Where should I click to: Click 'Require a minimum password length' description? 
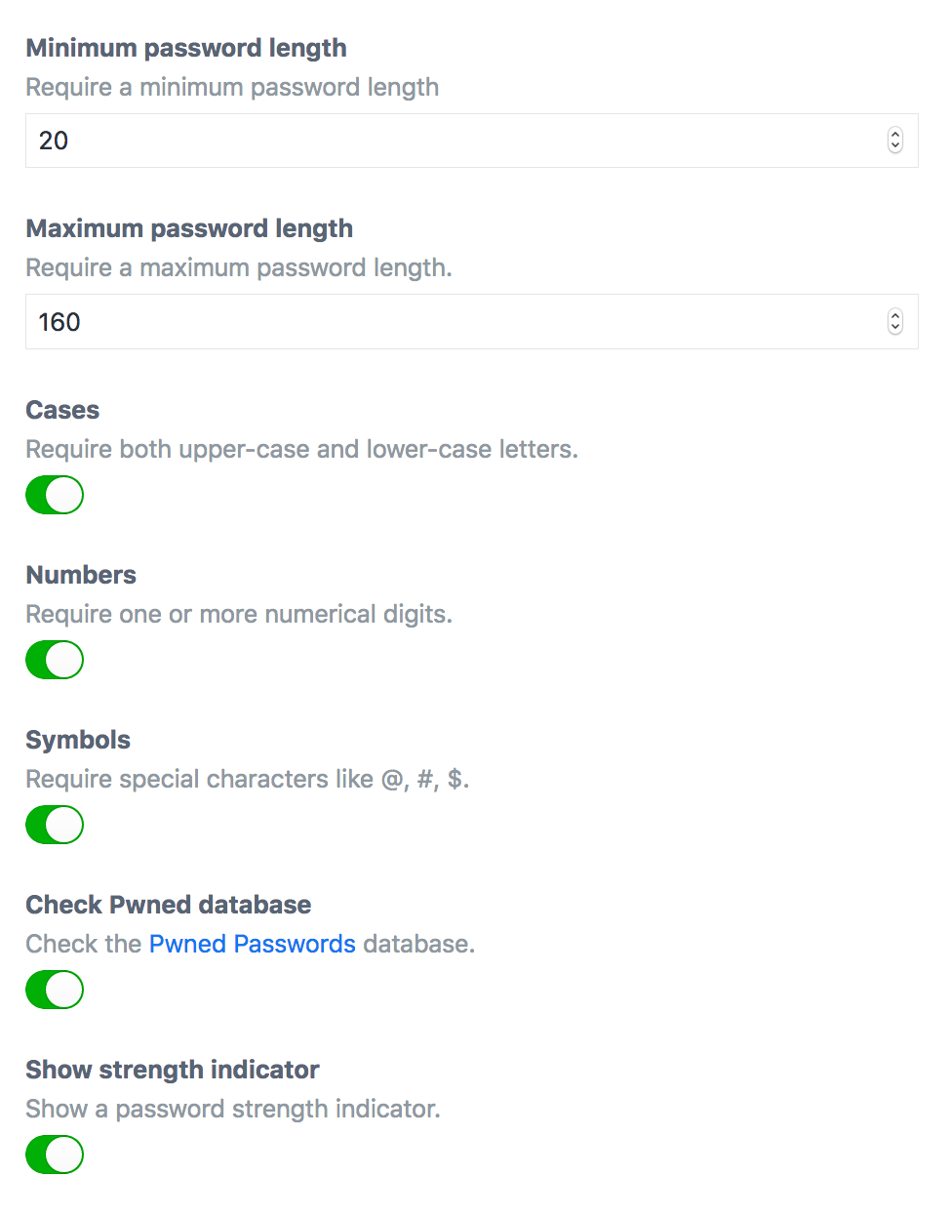[x=232, y=87]
